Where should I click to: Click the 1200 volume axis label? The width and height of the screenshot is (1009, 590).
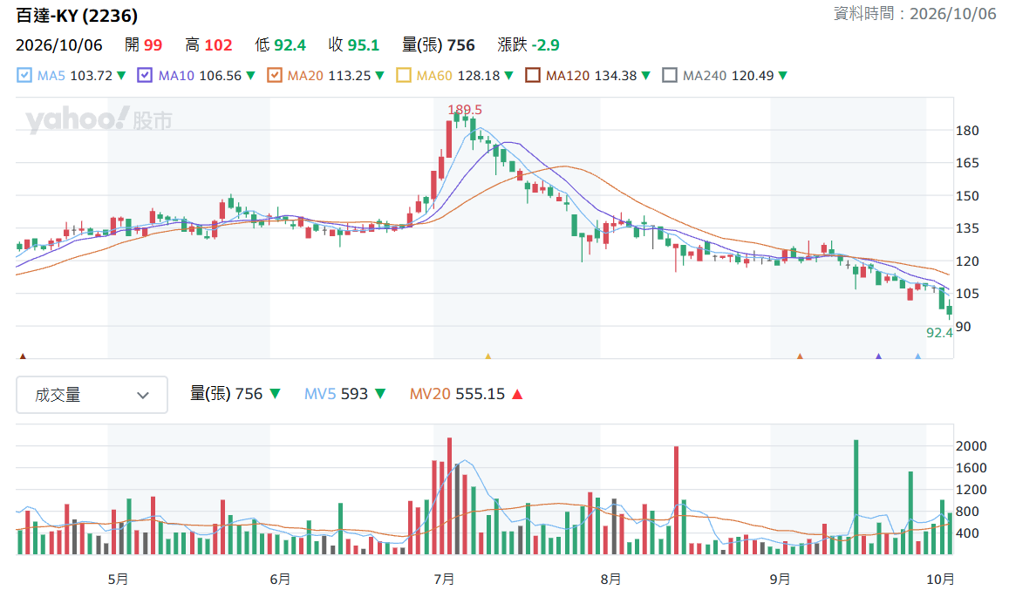(x=971, y=490)
